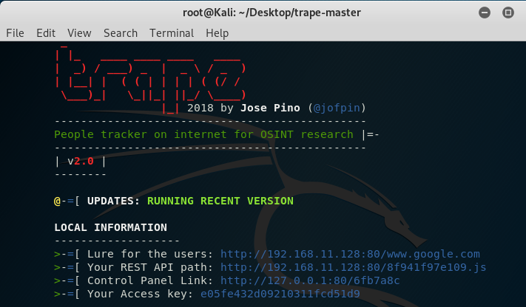Click the REST API path URL ending .js
Viewport: 526px width, 307px height.
pyautogui.click(x=353, y=267)
